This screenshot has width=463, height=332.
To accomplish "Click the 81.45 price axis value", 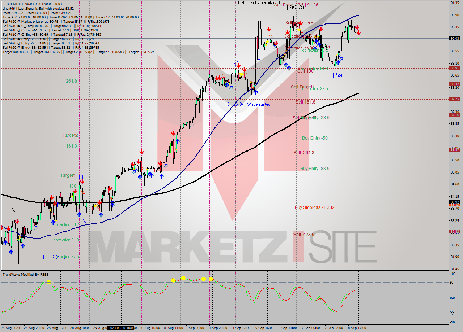I will (455, 269).
